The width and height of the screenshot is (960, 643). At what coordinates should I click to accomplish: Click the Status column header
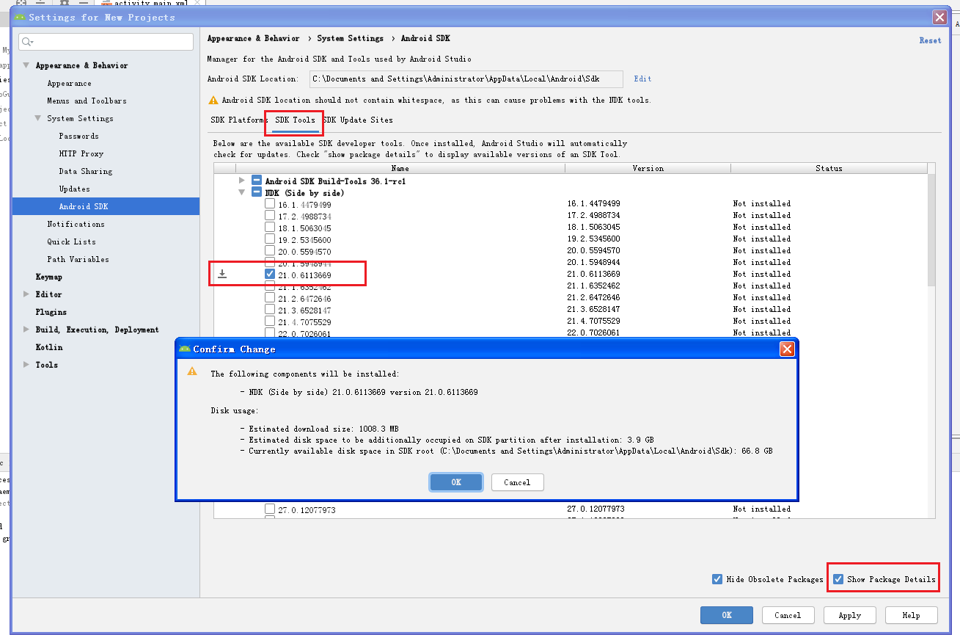coord(829,168)
